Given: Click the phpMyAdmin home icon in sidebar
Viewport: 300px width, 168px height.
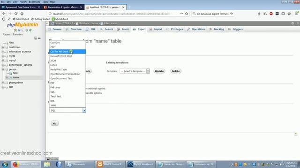Looking at the screenshot, I should point(15,30).
